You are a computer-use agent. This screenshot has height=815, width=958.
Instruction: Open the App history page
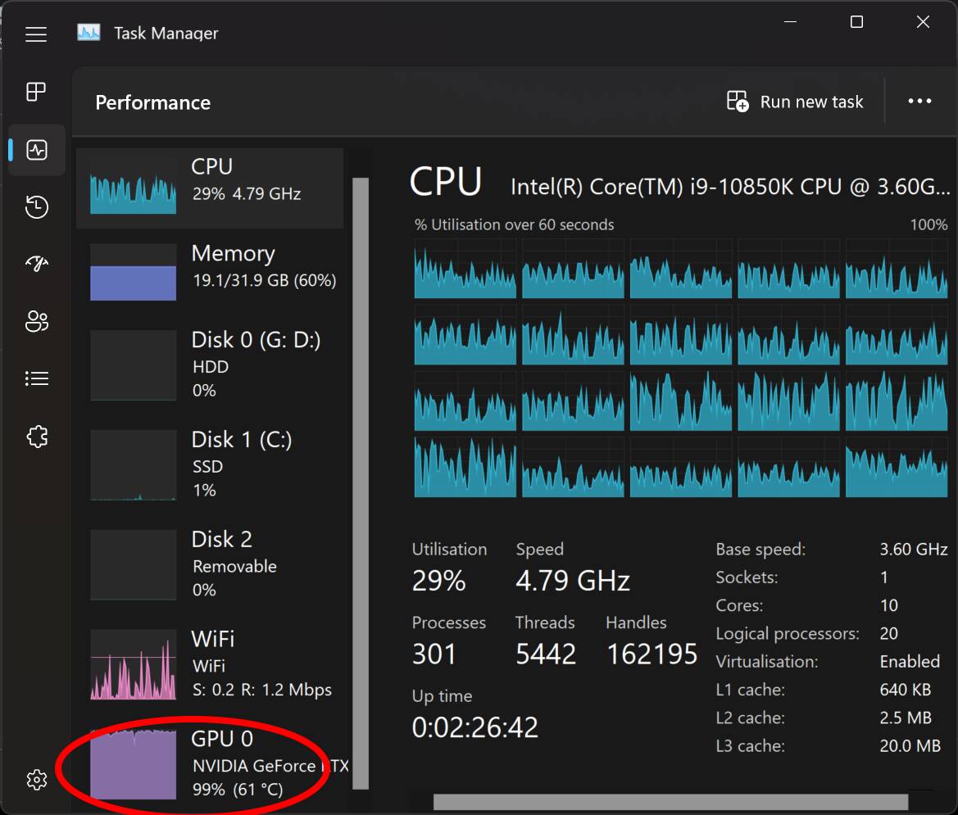coord(37,207)
